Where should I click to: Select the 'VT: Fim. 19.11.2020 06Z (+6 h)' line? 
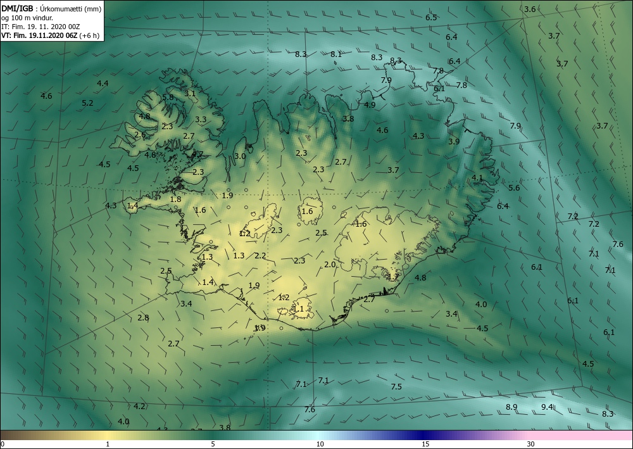(x=50, y=35)
